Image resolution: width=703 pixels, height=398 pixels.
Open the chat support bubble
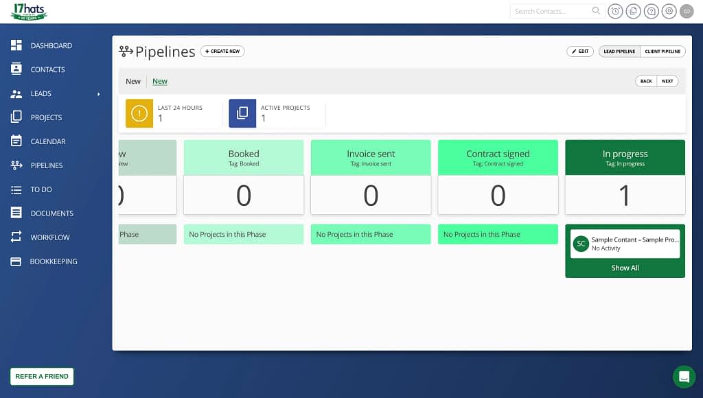click(684, 377)
